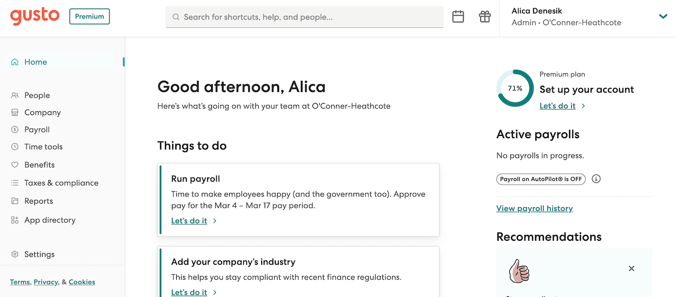
Task: Open People from the sidebar
Action: (30, 95)
